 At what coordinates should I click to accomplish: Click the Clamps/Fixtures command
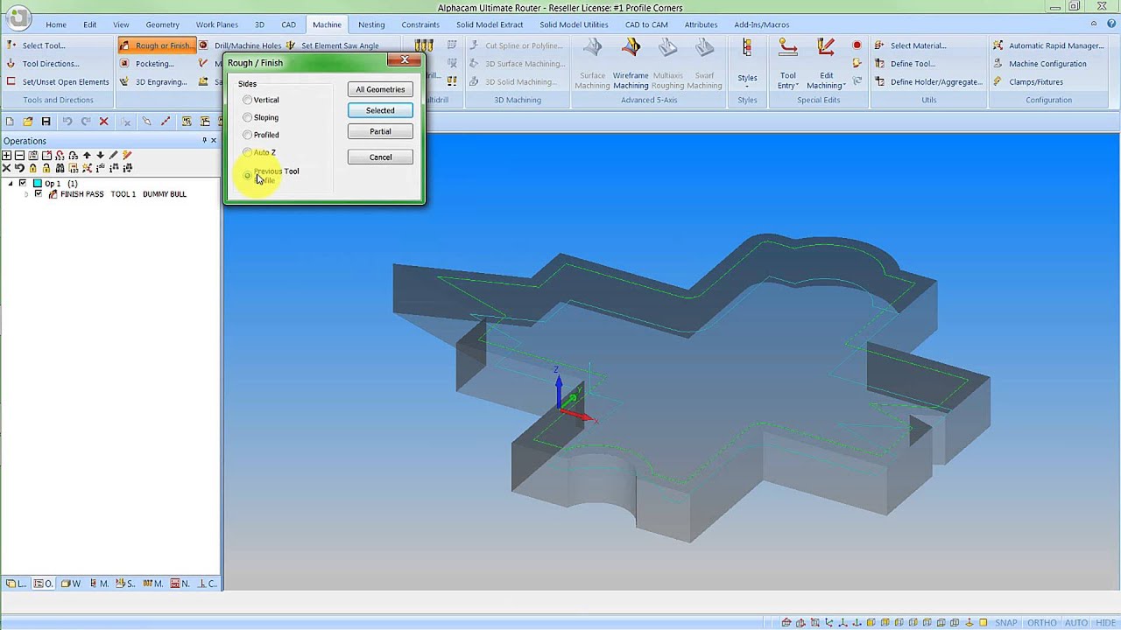1028,82
